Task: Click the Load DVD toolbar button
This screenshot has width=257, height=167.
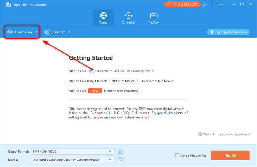Action: coord(57,32)
